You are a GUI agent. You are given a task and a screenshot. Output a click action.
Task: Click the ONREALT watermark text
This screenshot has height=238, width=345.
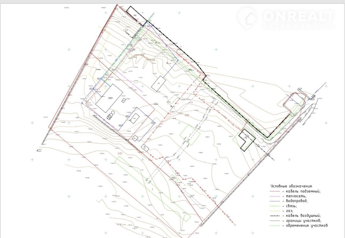(298, 16)
